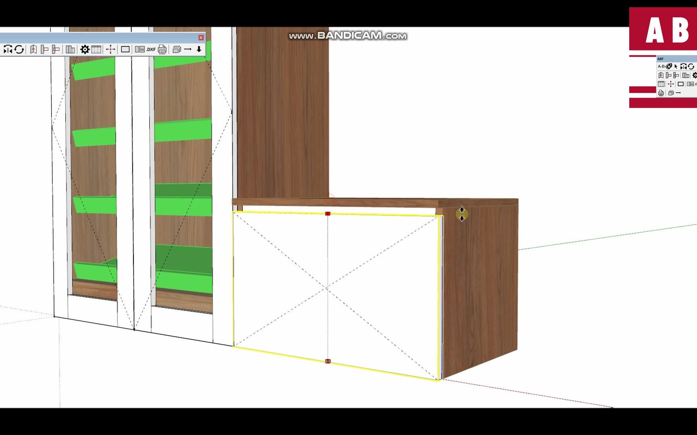Image resolution: width=697 pixels, height=435 pixels.
Task: Click the A-B icon in the ABF panel
Action: pos(661,66)
